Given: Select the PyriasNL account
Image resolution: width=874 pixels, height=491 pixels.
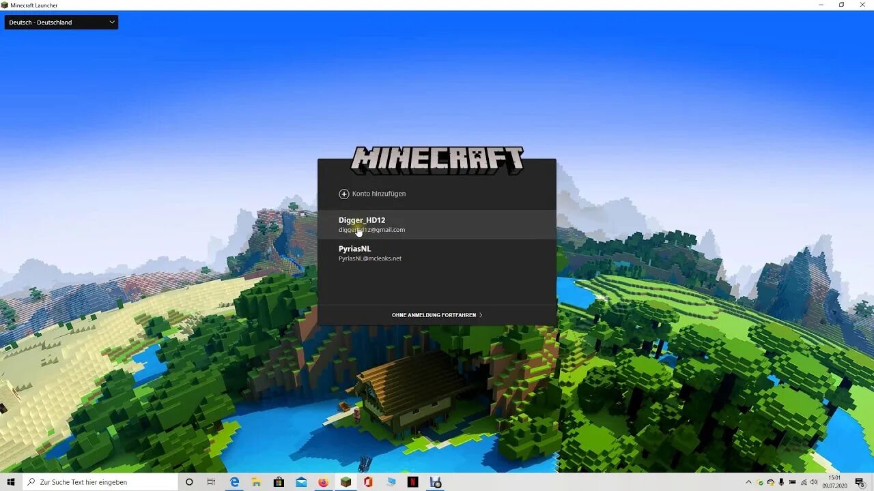Looking at the screenshot, I should point(437,253).
